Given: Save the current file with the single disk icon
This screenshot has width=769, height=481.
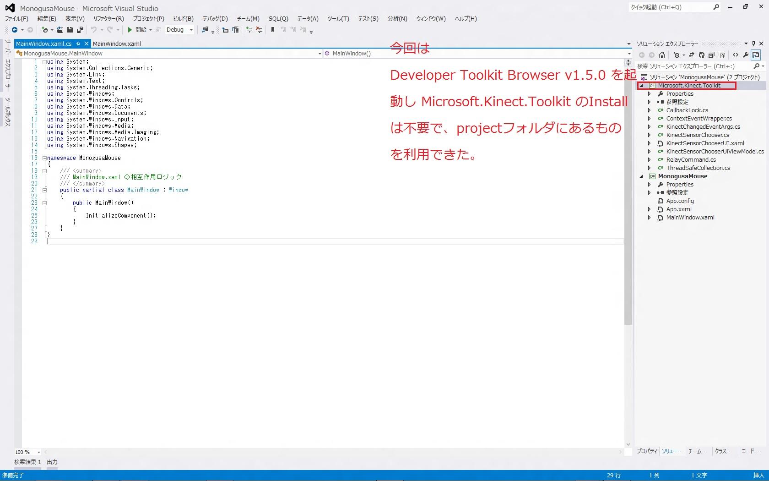Looking at the screenshot, I should 70,30.
